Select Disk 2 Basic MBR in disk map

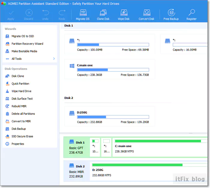pos(77,171)
